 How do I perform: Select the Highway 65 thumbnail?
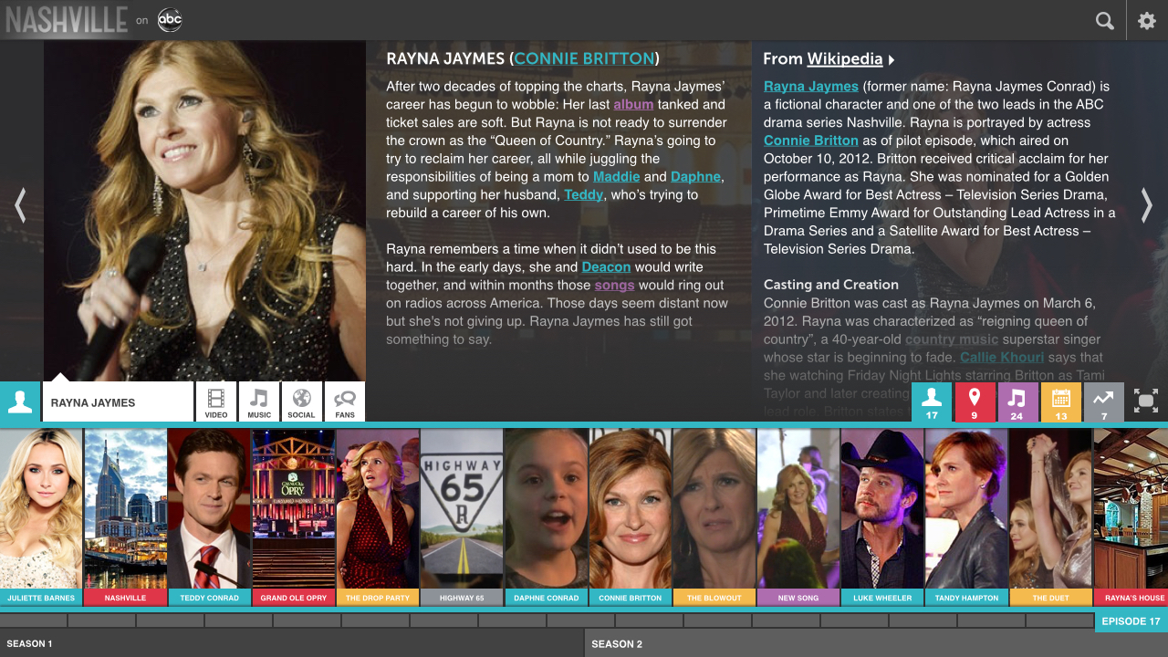tap(462, 517)
